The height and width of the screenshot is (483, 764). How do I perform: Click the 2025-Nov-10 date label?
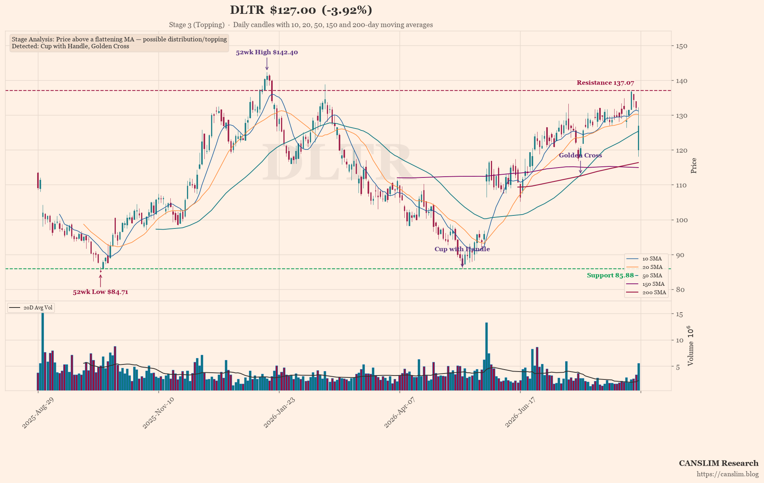pos(158,413)
